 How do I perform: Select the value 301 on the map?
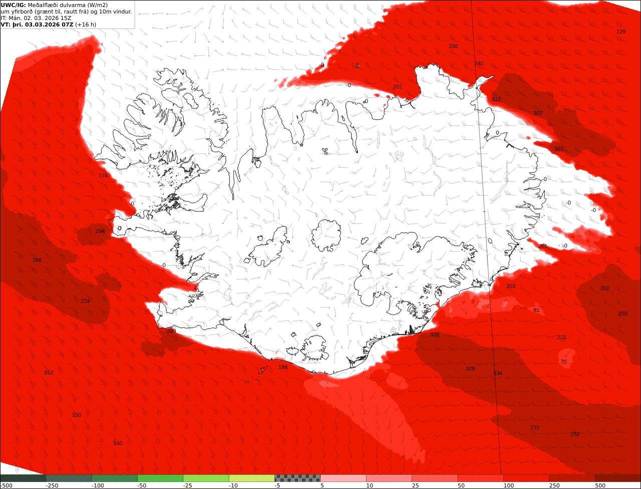[559, 148]
